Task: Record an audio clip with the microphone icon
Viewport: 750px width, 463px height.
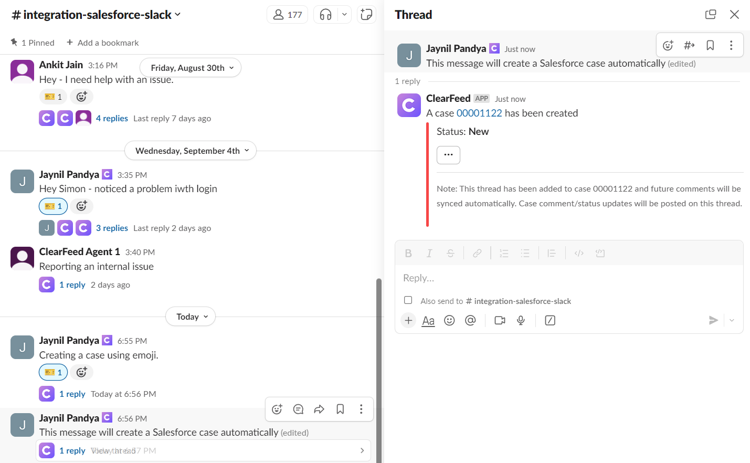Action: pos(521,320)
